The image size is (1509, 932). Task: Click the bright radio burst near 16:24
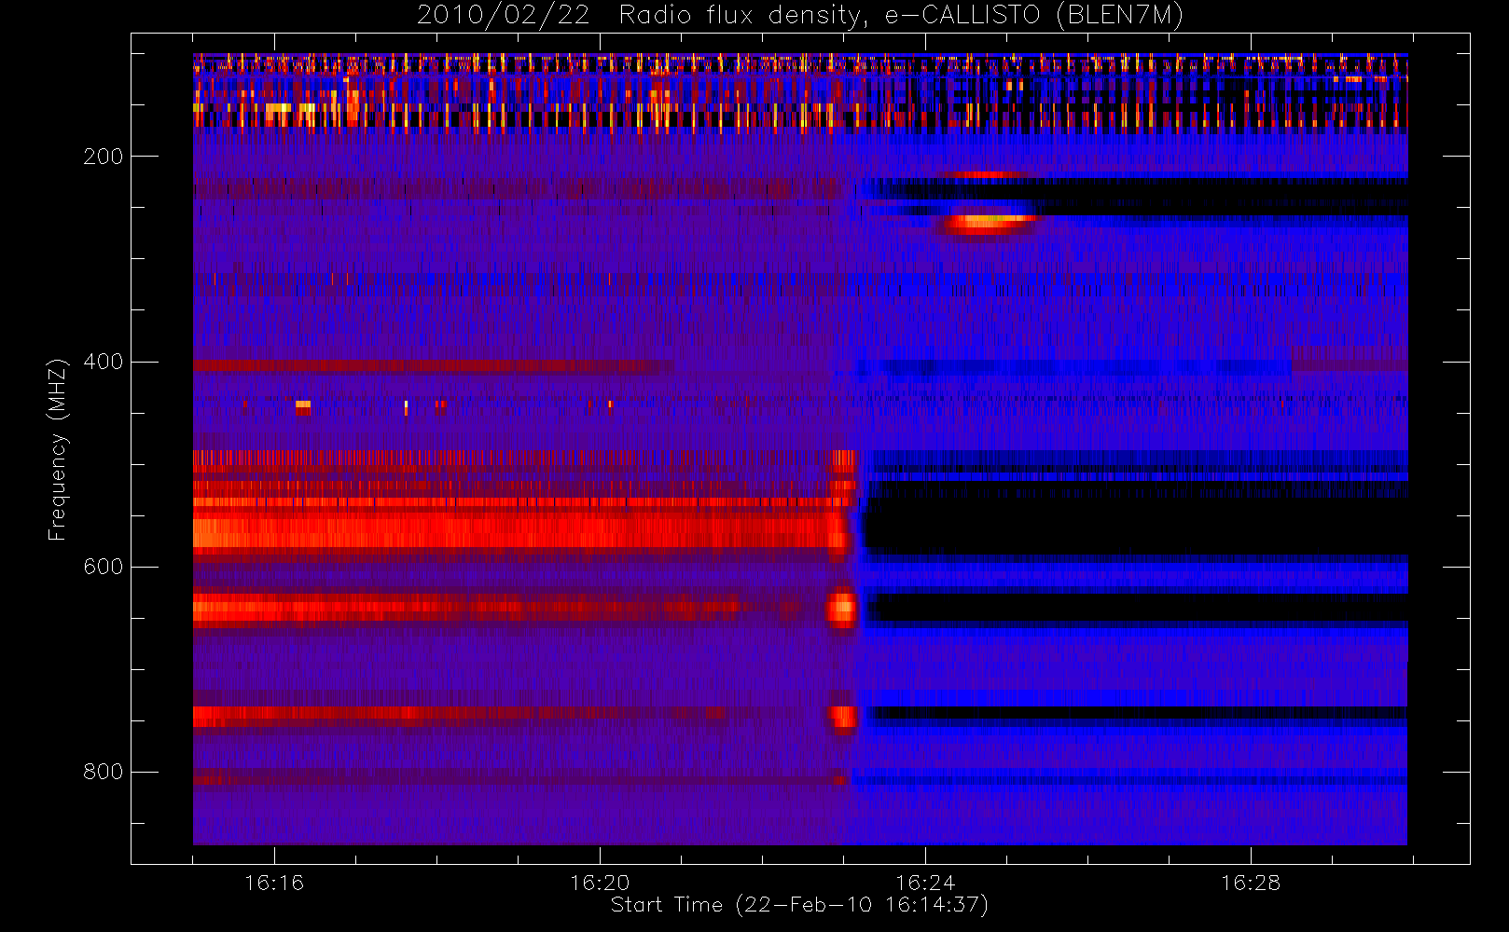[x=989, y=223]
